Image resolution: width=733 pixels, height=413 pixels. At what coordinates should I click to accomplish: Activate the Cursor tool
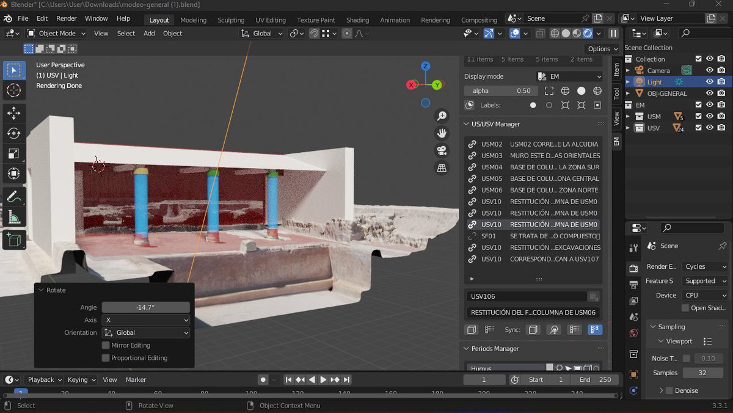(x=13, y=90)
